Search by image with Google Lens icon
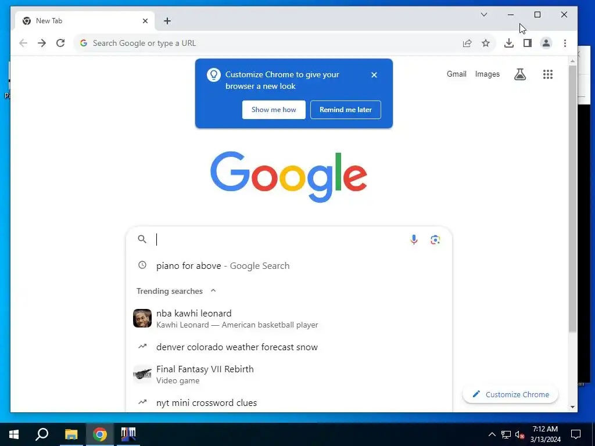 435,240
